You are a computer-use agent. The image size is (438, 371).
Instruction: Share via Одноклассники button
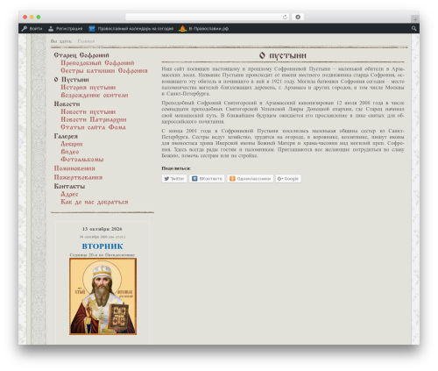click(x=251, y=179)
